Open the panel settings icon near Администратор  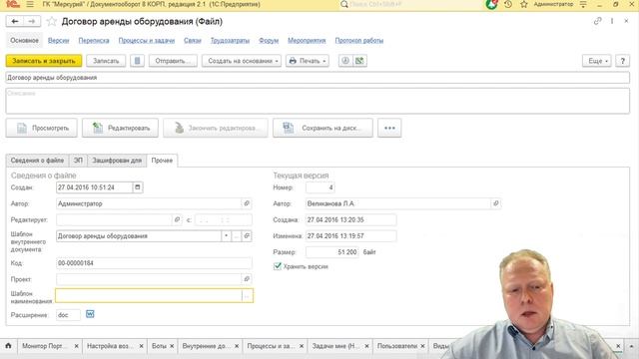pyautogui.click(x=583, y=4)
